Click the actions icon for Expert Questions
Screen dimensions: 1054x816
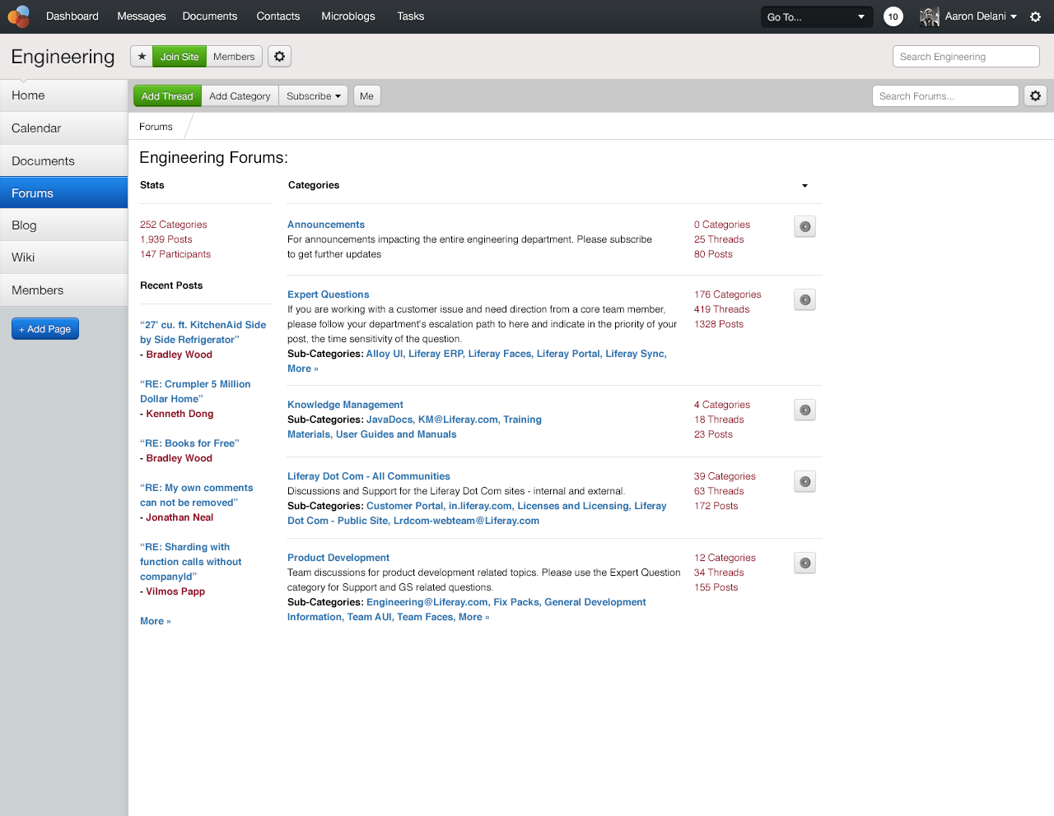804,299
